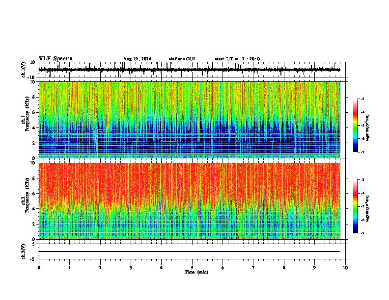Click the ch.3 flat voltage trace panel
The height and width of the screenshot is (300, 389).
pos(192,251)
